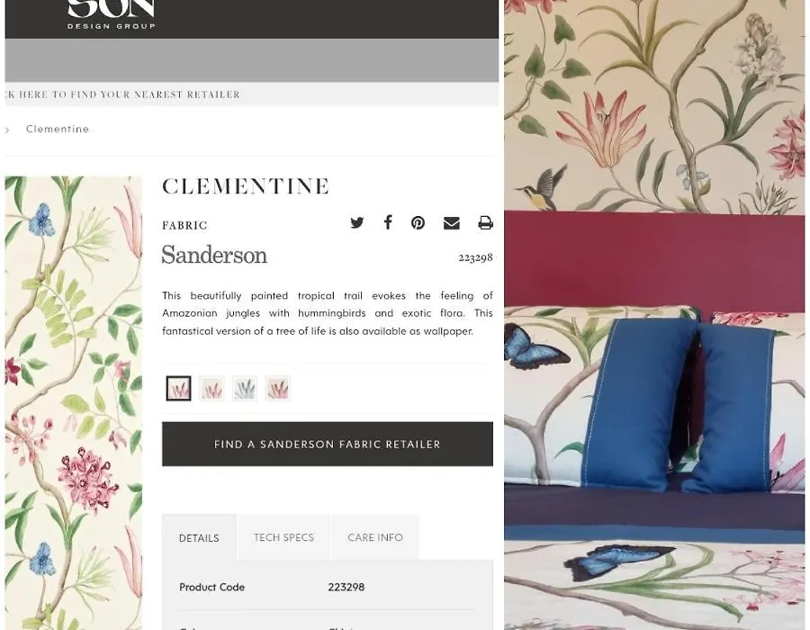Click breadcrumb chevron before Clementine
Viewport: 810px width, 630px height.
[x=7, y=130]
